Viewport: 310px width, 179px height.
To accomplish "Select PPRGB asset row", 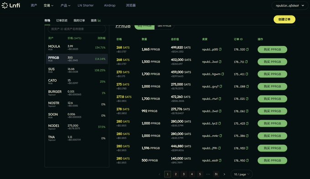I will (77, 59).
